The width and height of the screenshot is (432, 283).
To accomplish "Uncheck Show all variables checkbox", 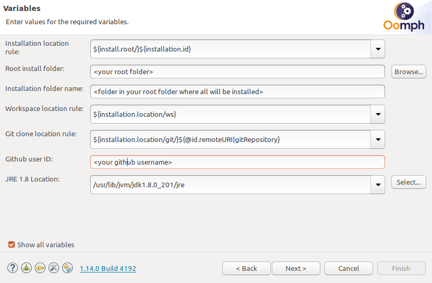I will (x=12, y=245).
